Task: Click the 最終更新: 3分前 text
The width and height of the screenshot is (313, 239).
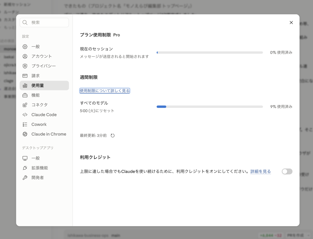Action: (93, 135)
